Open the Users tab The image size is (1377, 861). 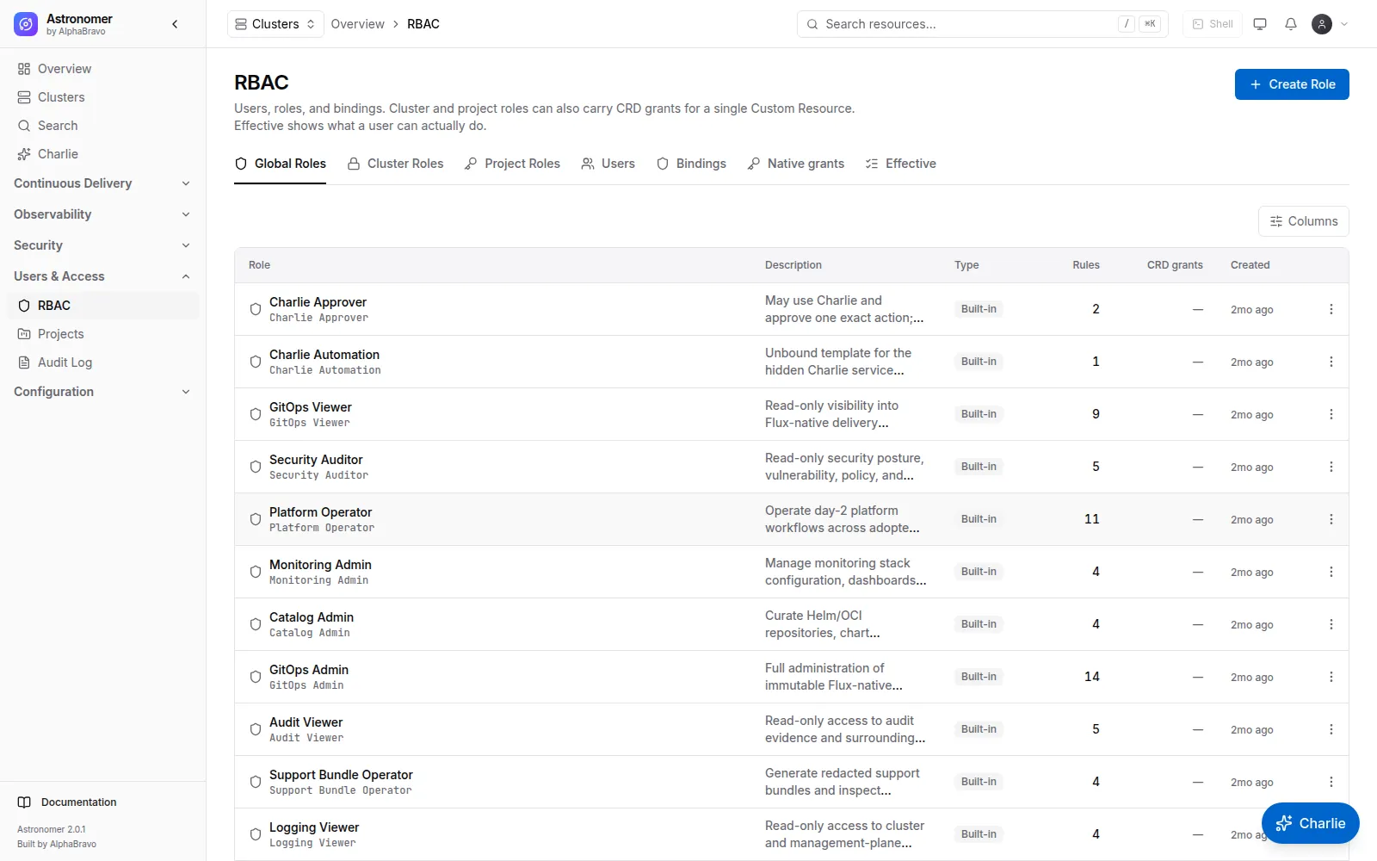[x=608, y=164]
